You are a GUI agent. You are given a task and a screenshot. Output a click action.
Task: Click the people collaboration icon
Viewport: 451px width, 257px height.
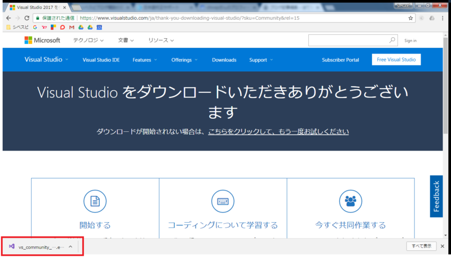coord(350,201)
